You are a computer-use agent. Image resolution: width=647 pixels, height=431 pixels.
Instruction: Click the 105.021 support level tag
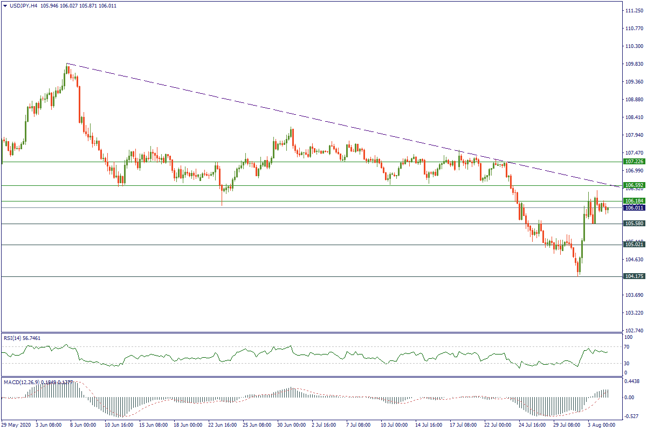point(632,245)
